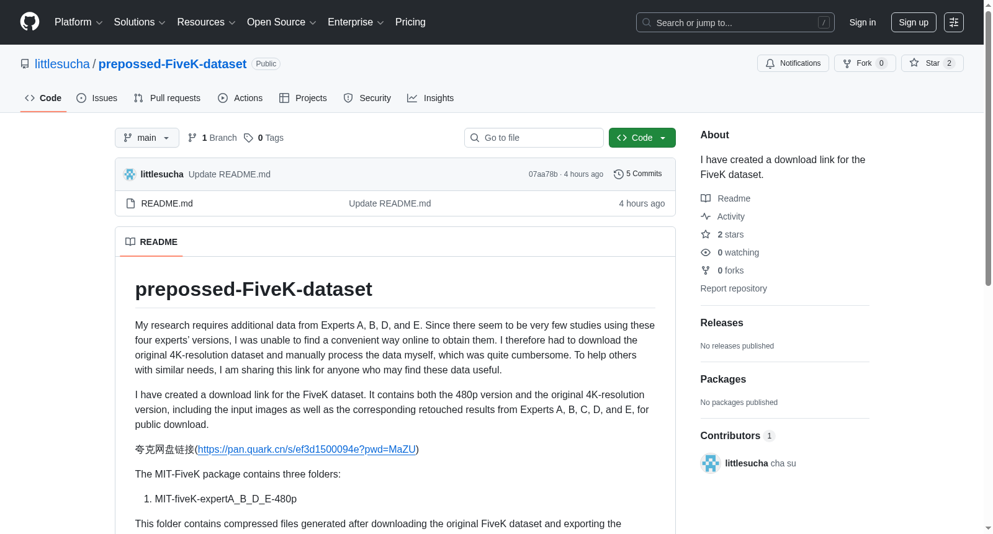
Task: Click the clock history icon beside 5 Commits
Action: pos(618,174)
